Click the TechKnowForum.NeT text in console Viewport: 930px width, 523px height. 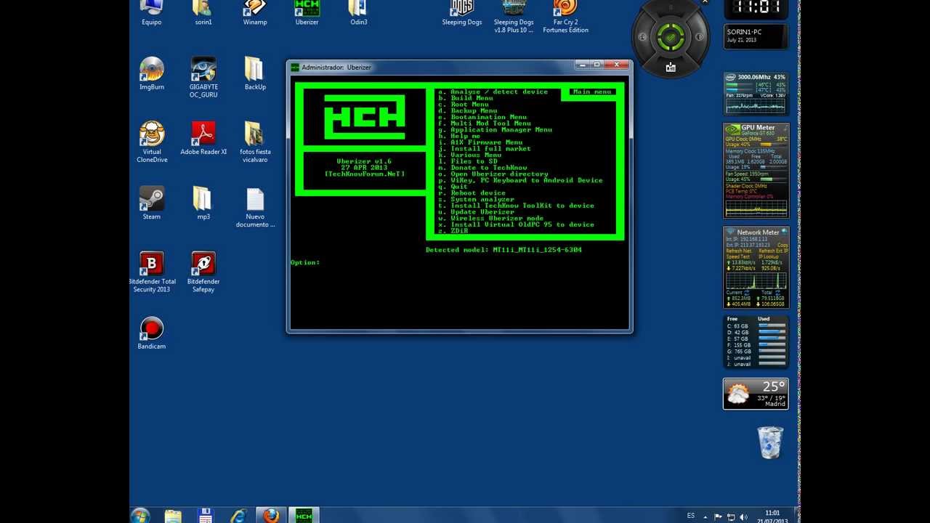tap(365, 174)
